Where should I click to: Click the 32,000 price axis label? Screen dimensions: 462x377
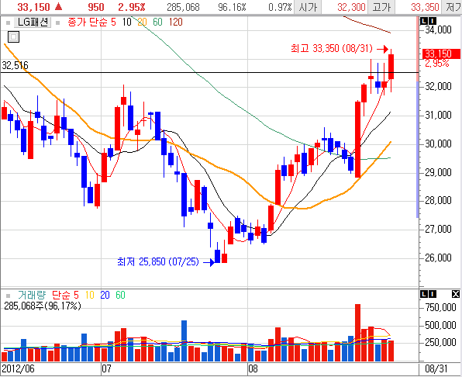tap(438, 86)
